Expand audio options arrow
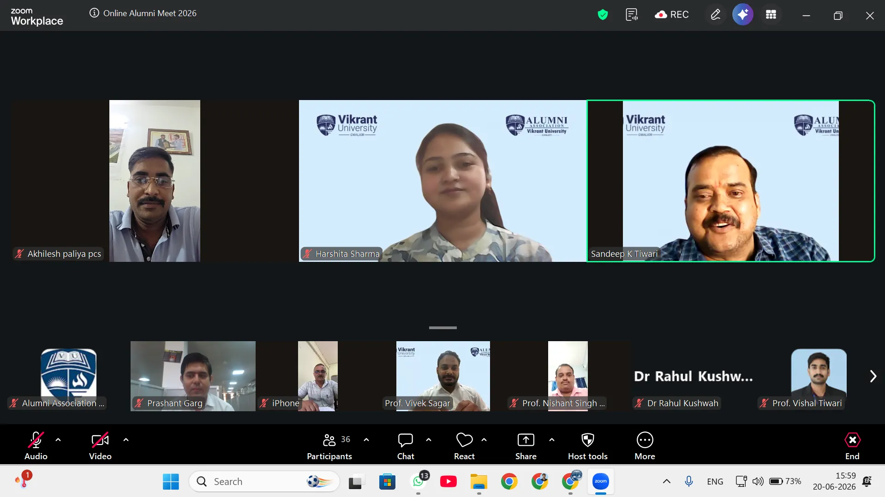 tap(58, 440)
